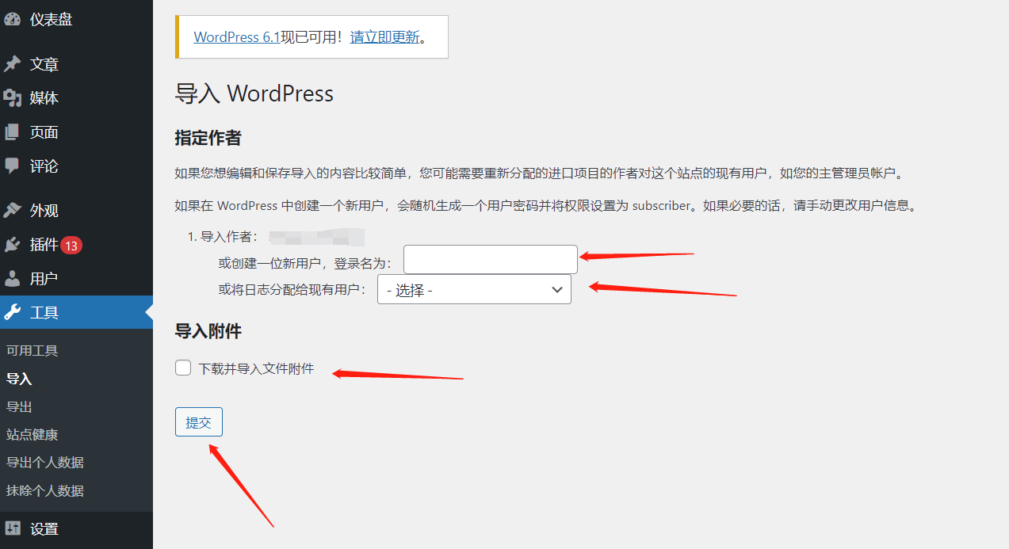Image resolution: width=1009 pixels, height=549 pixels.
Task: Click the Appearance (外观) paintbrush icon
Action: [x=13, y=211]
